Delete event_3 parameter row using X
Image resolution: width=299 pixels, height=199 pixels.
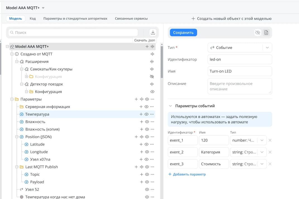pyautogui.click(x=270, y=164)
